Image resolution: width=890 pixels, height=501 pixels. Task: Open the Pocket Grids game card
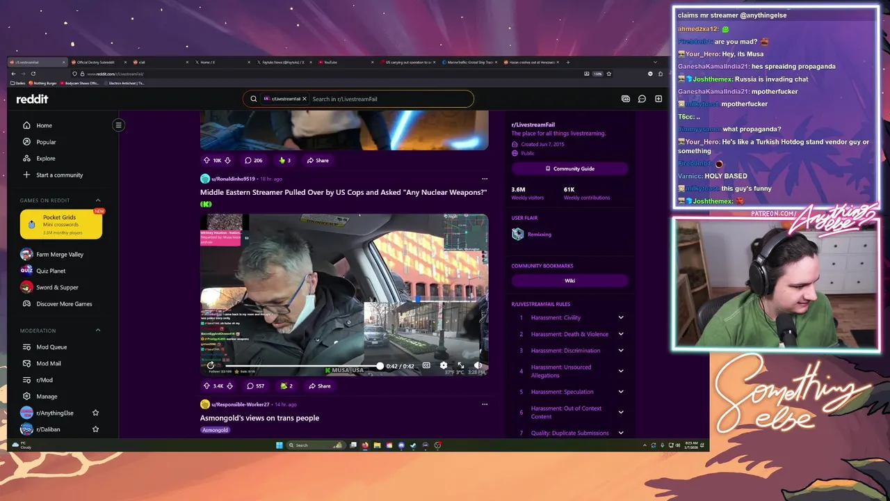[61, 225]
